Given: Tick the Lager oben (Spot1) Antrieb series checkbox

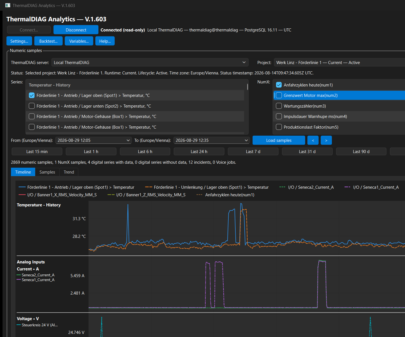Looking at the screenshot, I should point(32,95).
